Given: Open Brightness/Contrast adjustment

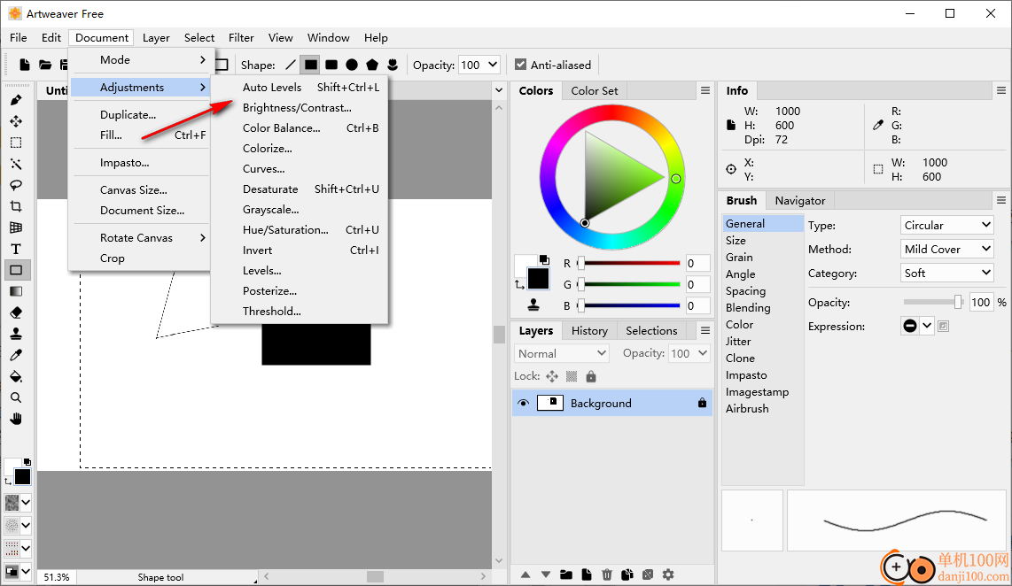Looking at the screenshot, I should (297, 108).
